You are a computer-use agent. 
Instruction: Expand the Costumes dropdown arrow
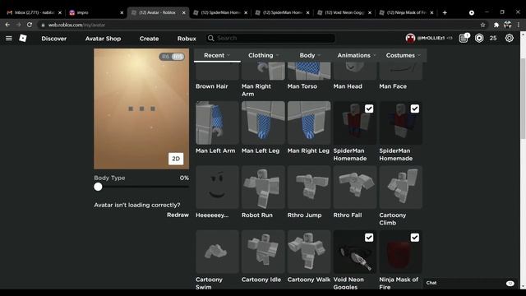click(x=419, y=55)
